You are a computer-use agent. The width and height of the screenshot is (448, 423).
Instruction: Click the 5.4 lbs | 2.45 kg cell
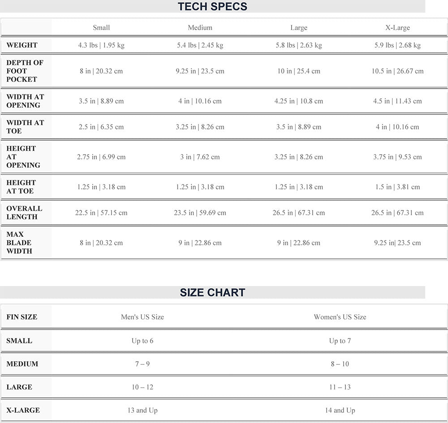[200, 45]
